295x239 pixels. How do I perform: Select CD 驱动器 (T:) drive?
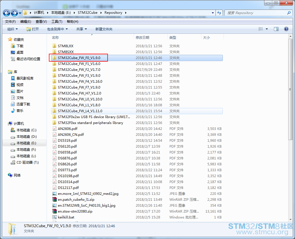point(28,162)
